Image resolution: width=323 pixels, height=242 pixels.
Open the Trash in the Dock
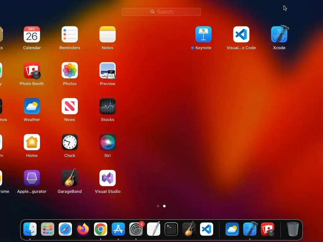pyautogui.click(x=293, y=229)
